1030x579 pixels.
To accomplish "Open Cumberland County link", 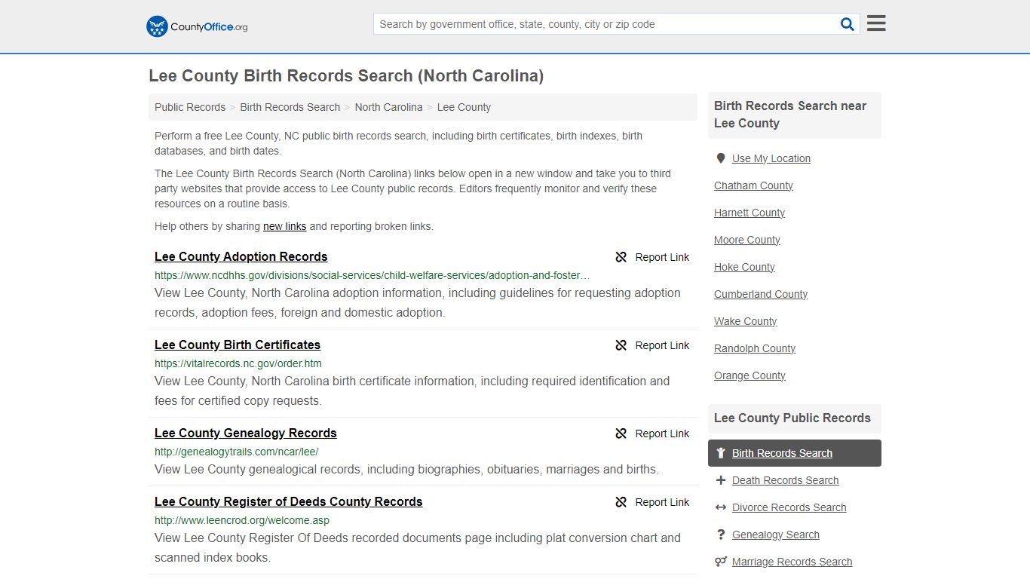I will tap(761, 294).
